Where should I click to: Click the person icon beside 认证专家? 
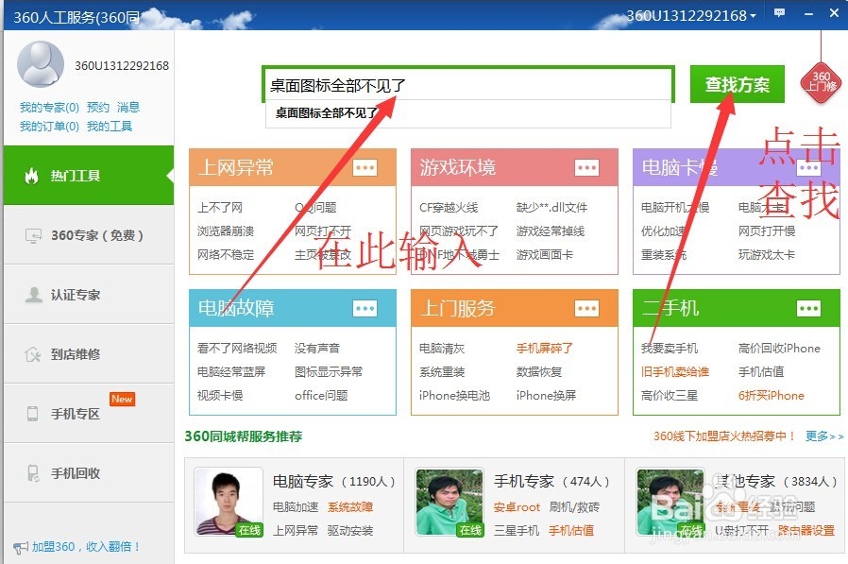34,295
